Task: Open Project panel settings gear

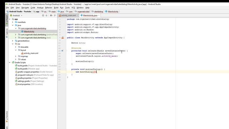Action: [51, 15]
